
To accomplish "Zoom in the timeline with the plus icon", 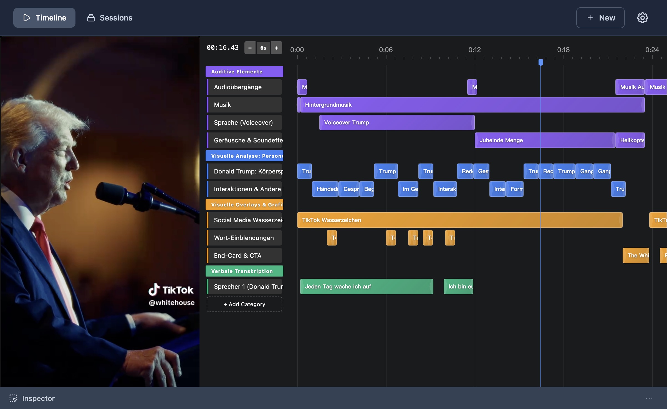I will coord(276,48).
